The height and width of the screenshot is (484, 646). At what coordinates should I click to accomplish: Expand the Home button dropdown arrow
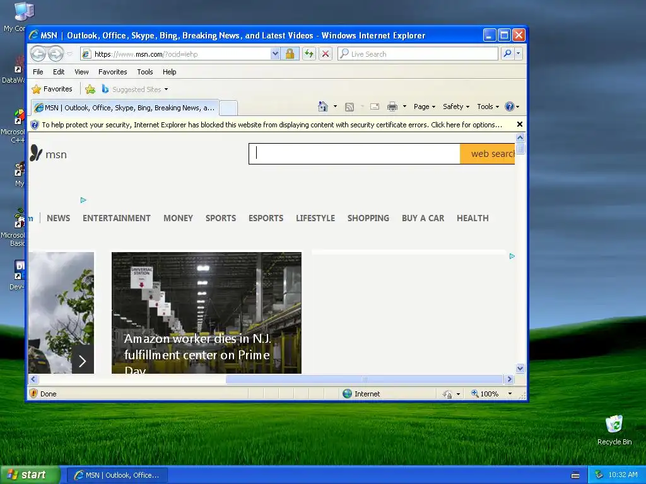pyautogui.click(x=335, y=107)
